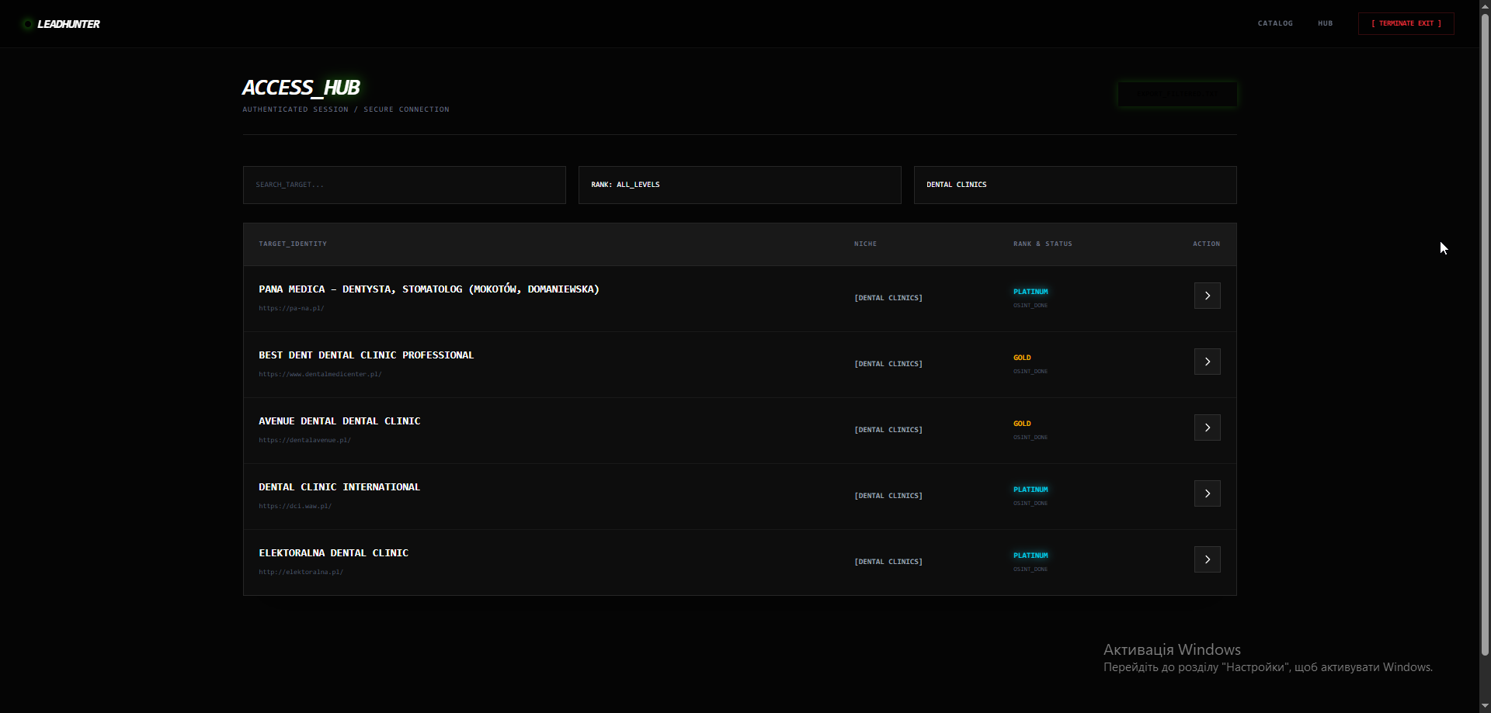1491x713 pixels.
Task: Open the Pana Medica row arrow
Action: click(x=1207, y=296)
